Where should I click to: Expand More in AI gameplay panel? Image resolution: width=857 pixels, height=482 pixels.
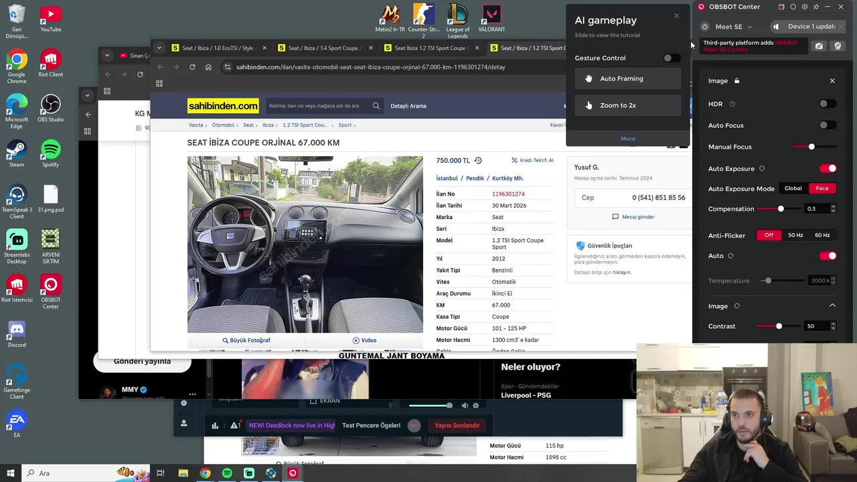point(628,139)
